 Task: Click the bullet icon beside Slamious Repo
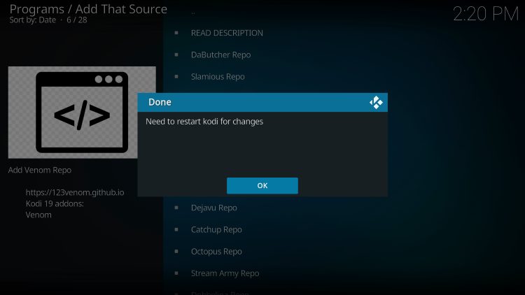click(176, 77)
